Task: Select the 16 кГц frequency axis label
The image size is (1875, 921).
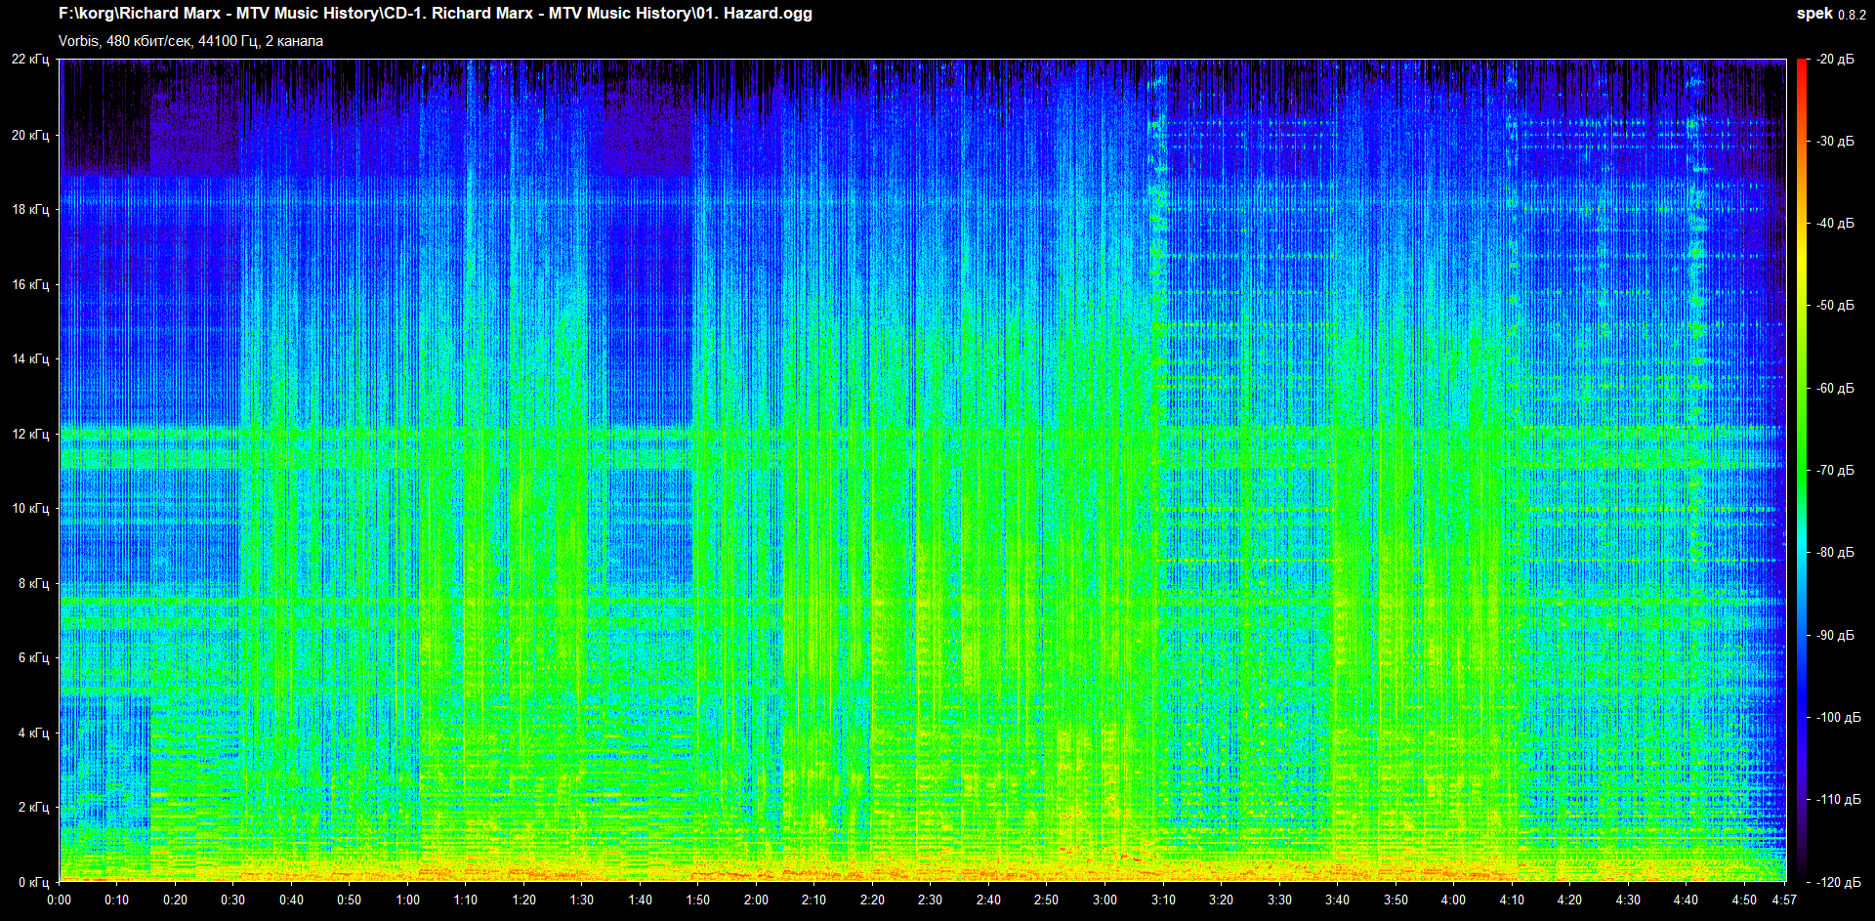Action: [30, 284]
